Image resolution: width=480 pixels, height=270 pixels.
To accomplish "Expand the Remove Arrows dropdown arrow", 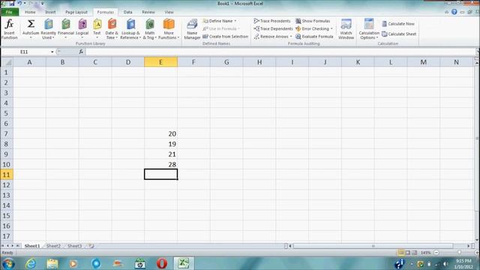I will click(290, 37).
